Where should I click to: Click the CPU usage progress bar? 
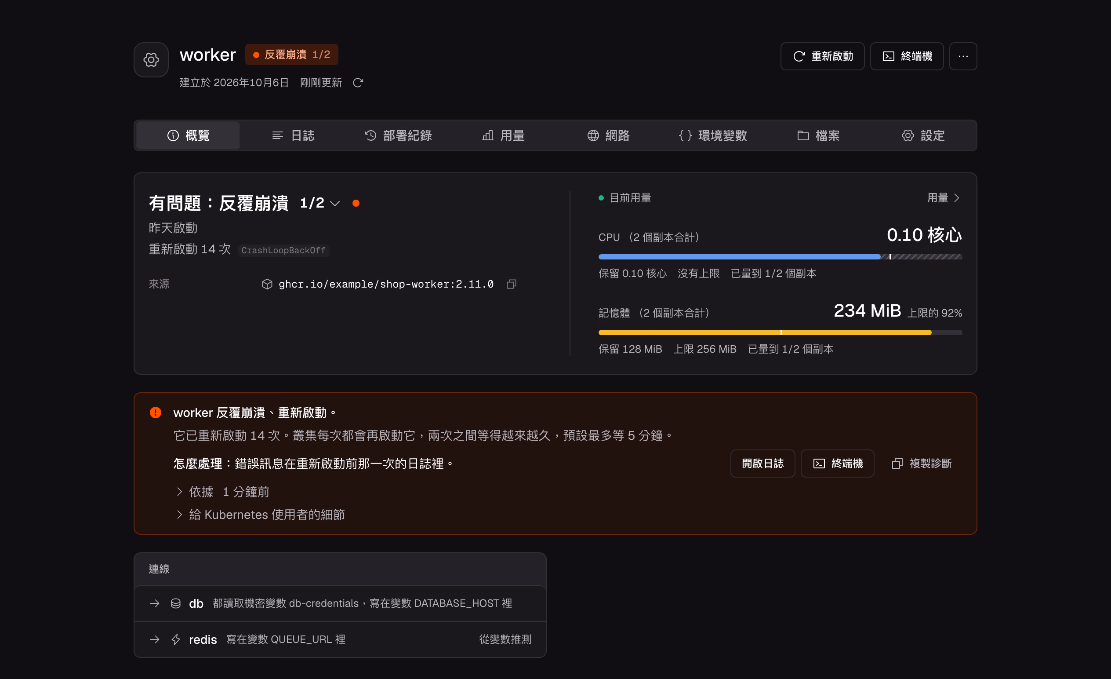tap(780, 257)
